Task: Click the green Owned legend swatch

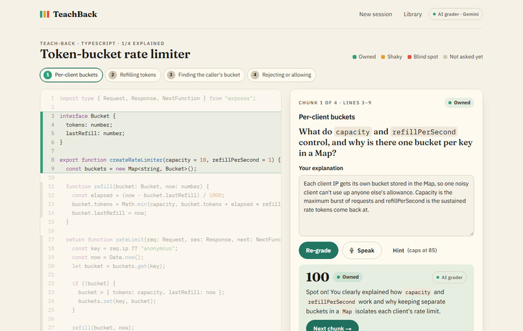Action: point(354,56)
